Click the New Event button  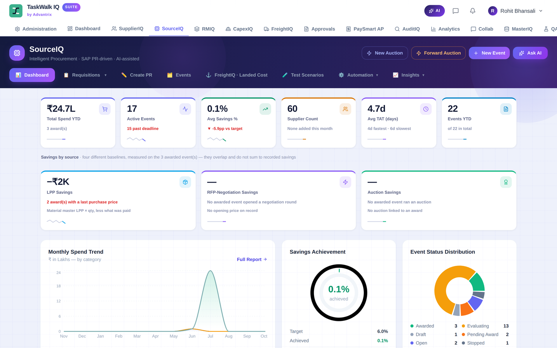coord(489,53)
